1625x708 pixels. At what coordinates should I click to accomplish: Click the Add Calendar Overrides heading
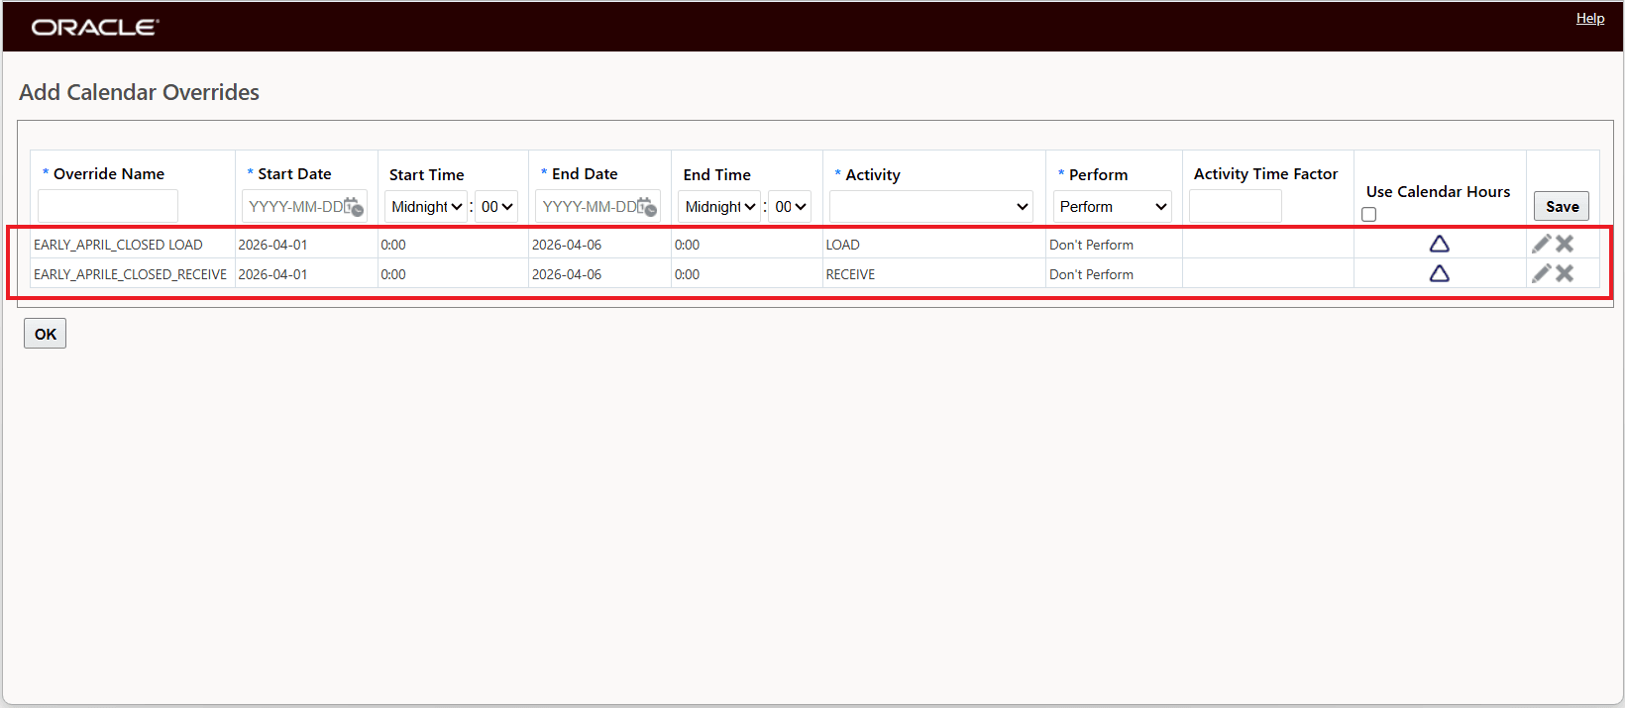(139, 92)
